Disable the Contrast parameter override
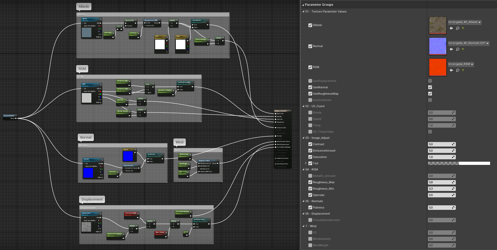This screenshot has height=250, width=497. [310, 144]
